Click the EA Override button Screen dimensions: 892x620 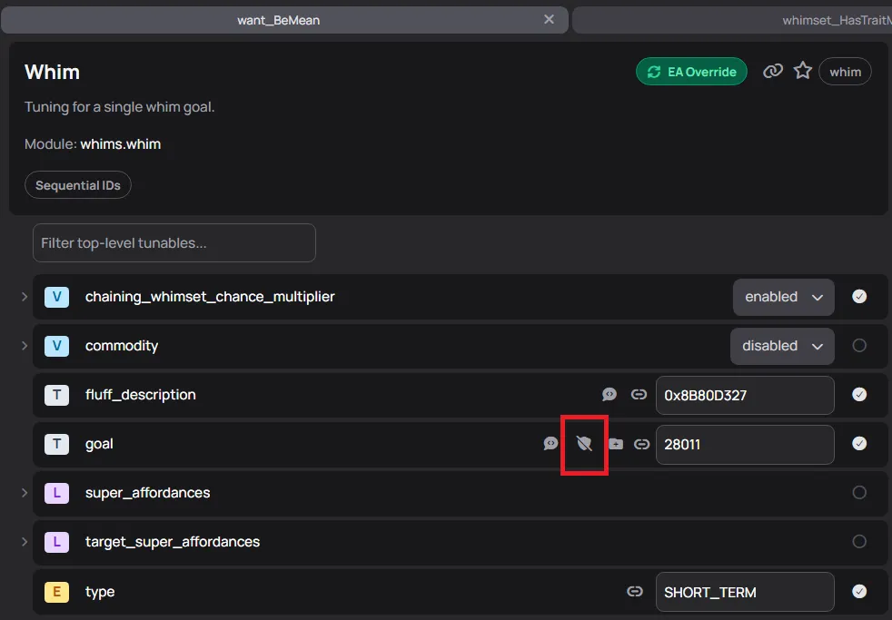tap(691, 72)
